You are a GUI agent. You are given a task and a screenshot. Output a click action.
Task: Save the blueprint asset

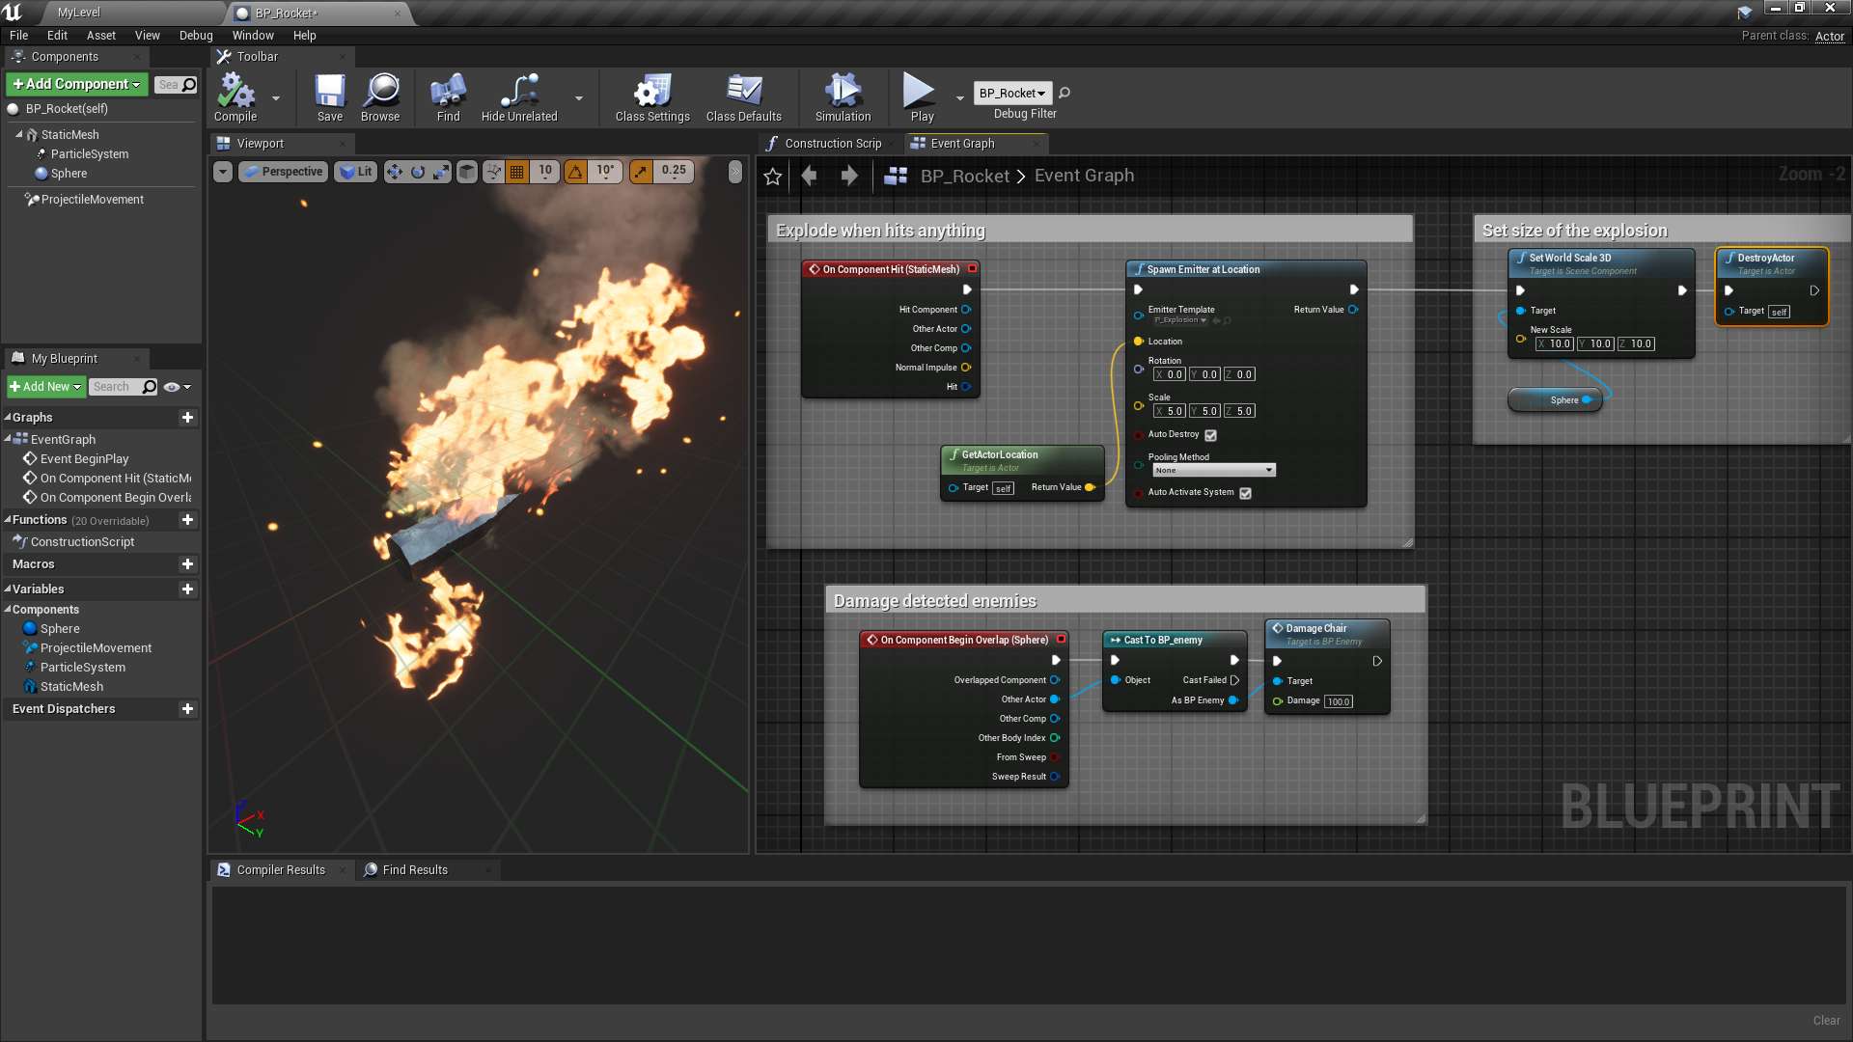coord(329,96)
